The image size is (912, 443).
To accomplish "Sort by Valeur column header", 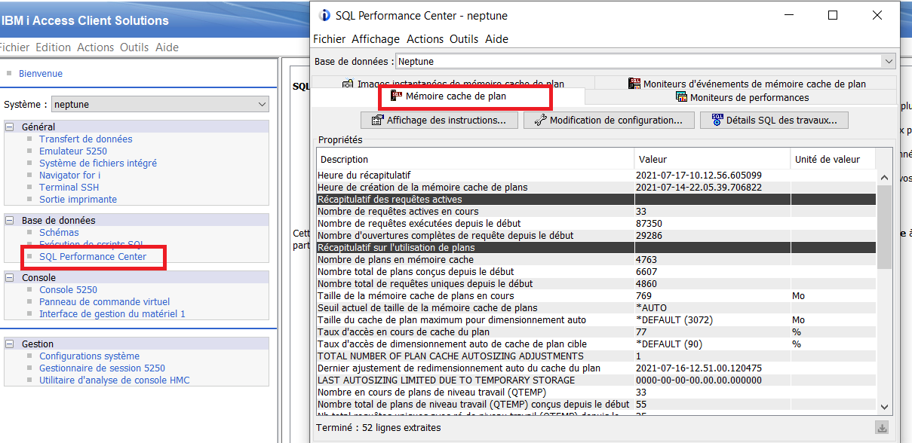I will pos(713,159).
